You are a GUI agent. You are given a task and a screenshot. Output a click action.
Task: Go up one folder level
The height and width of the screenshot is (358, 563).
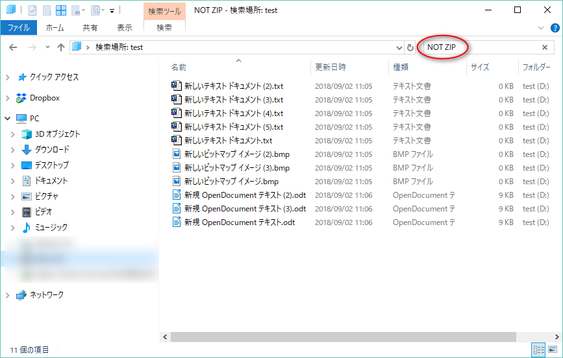(61, 47)
